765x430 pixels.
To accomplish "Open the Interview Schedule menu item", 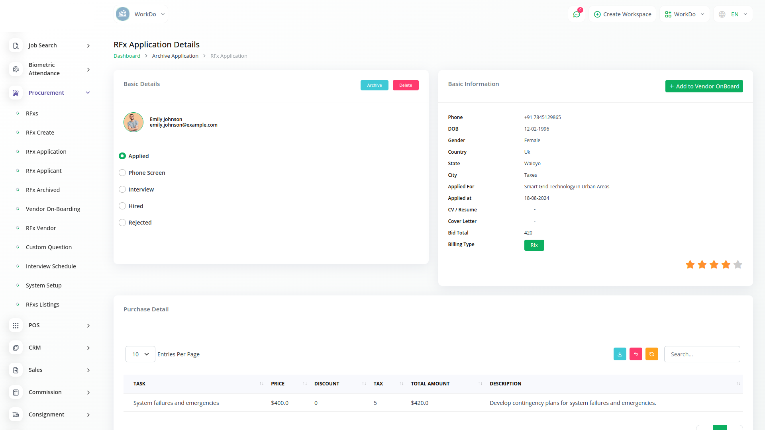I will click(x=51, y=266).
